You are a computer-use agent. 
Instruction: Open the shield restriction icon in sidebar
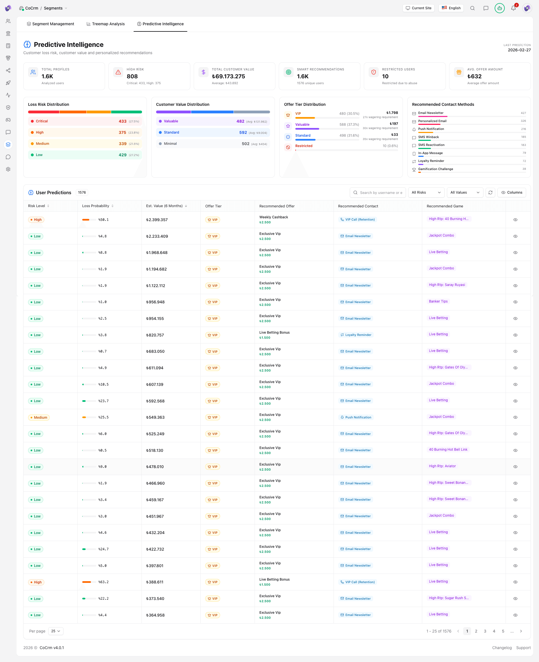click(8, 107)
